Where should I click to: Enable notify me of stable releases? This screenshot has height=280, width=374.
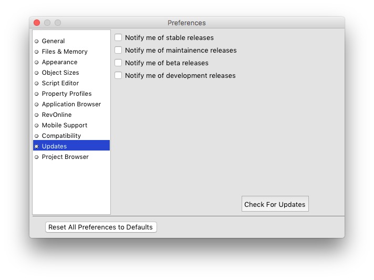pos(119,38)
